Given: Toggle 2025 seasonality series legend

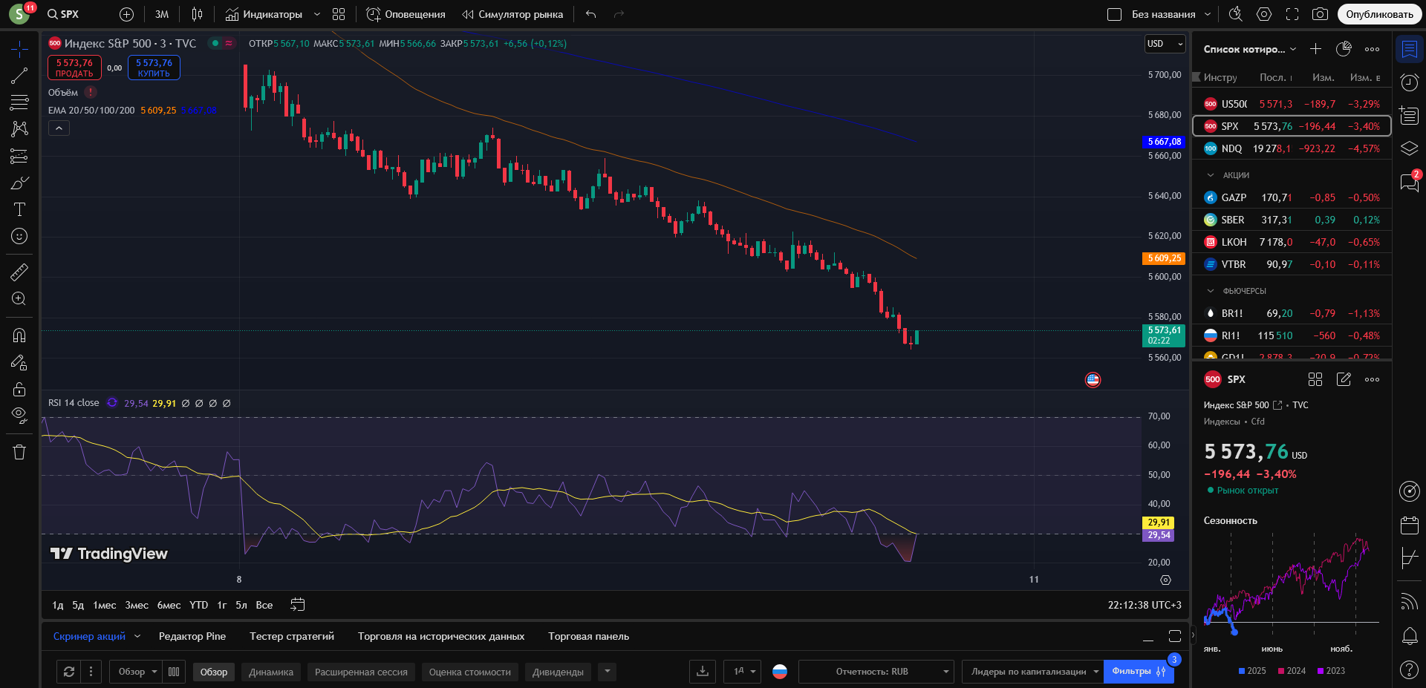Looking at the screenshot, I should 1252,671.
